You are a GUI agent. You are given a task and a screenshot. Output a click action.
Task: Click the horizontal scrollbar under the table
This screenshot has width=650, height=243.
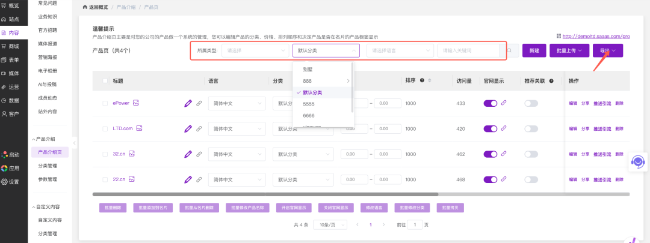pyautogui.click(x=361, y=194)
